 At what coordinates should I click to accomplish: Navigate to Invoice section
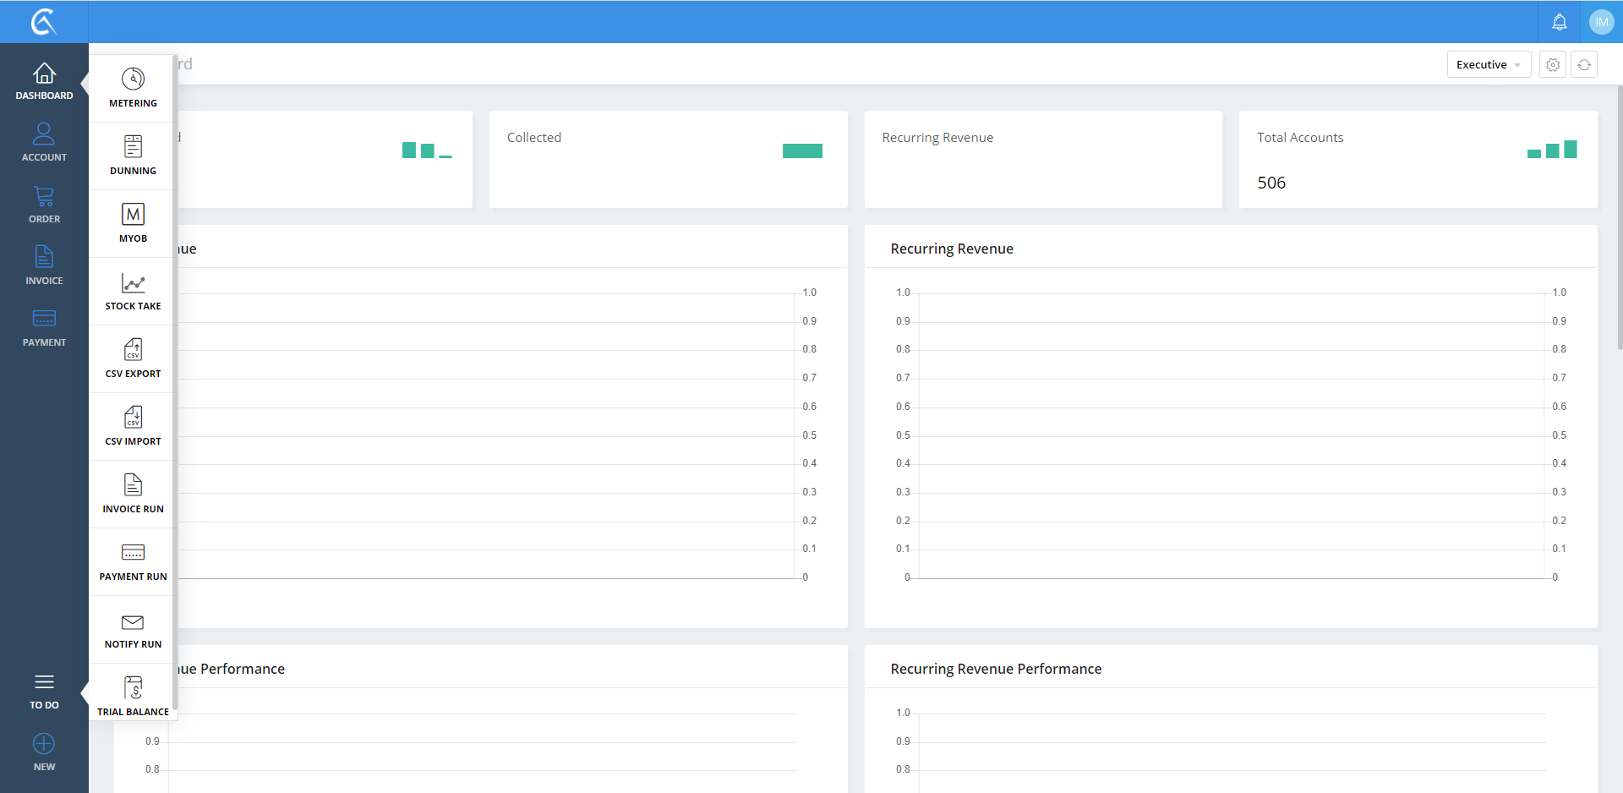(44, 265)
